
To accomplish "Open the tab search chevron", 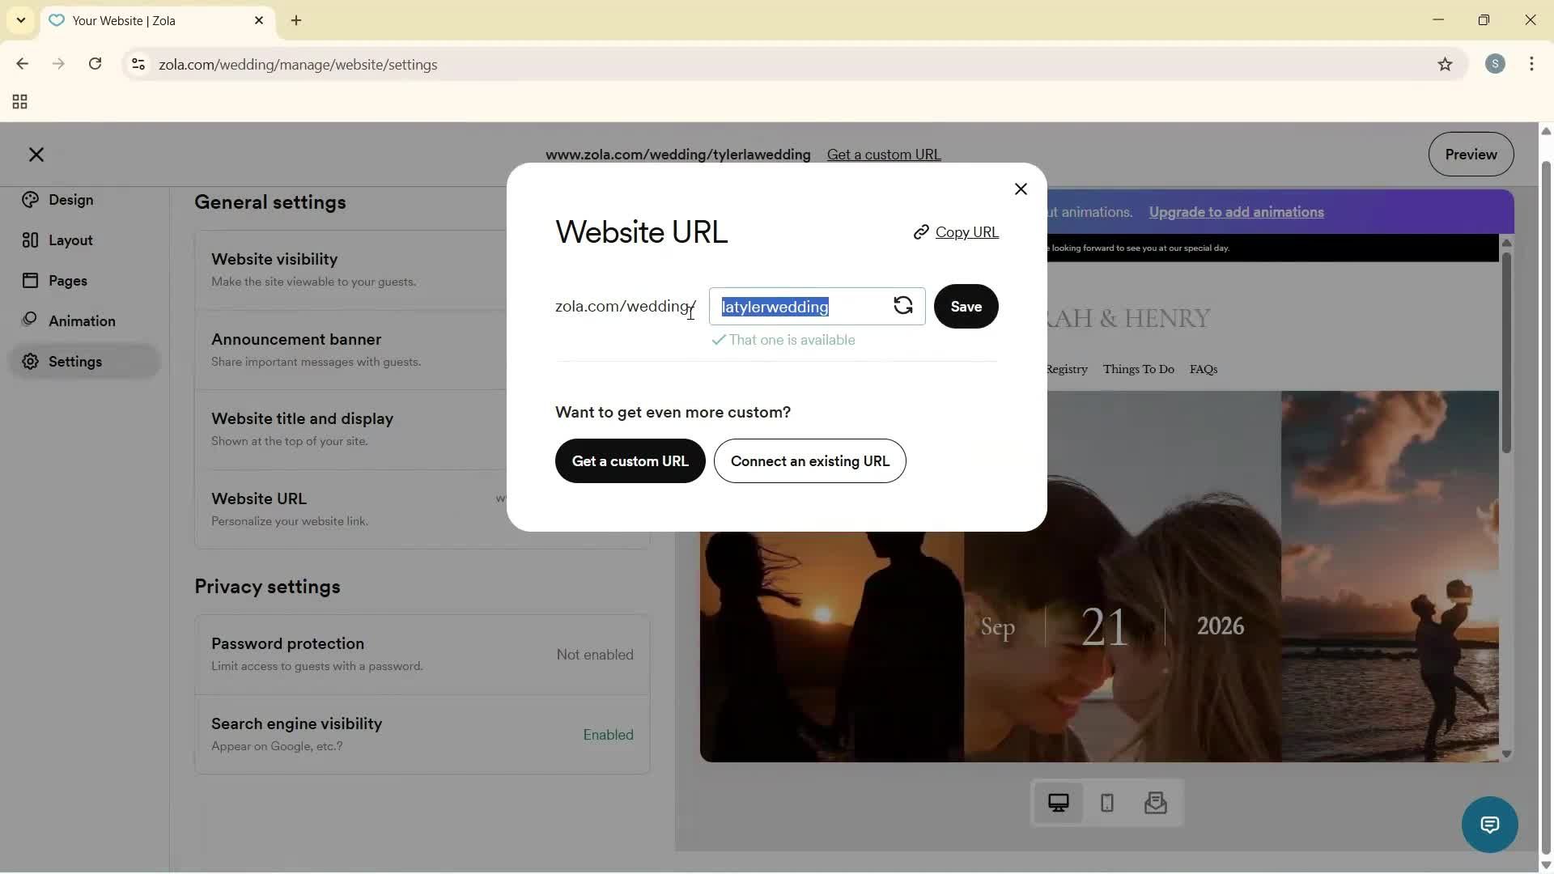I will [x=20, y=20].
